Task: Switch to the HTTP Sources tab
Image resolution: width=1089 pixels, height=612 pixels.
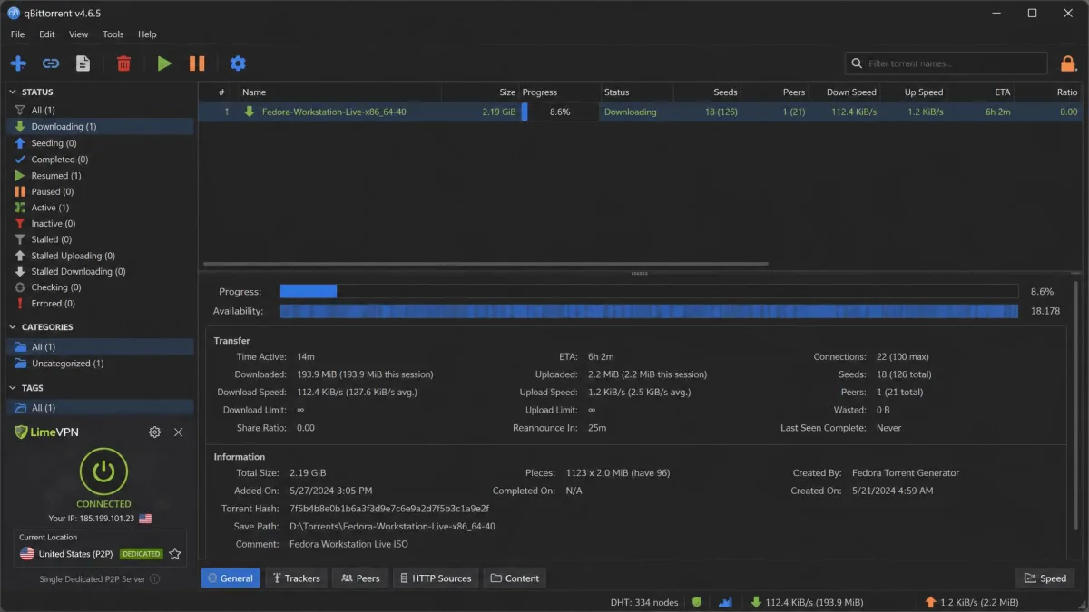Action: pyautogui.click(x=436, y=578)
